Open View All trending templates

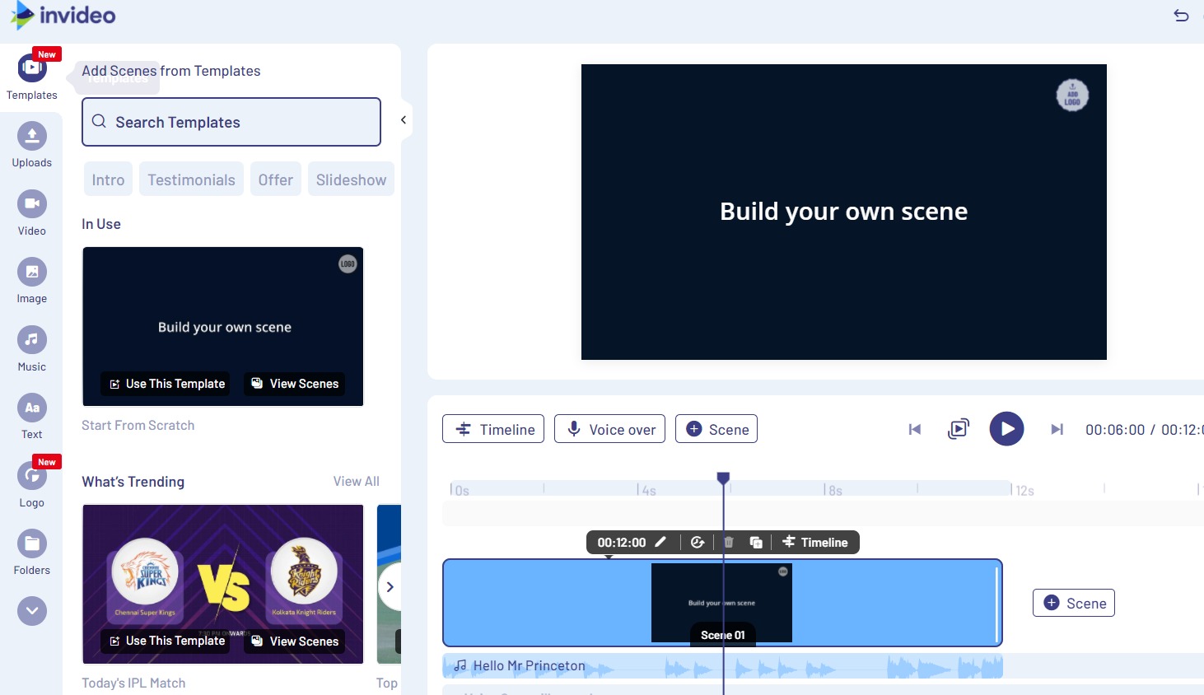356,481
